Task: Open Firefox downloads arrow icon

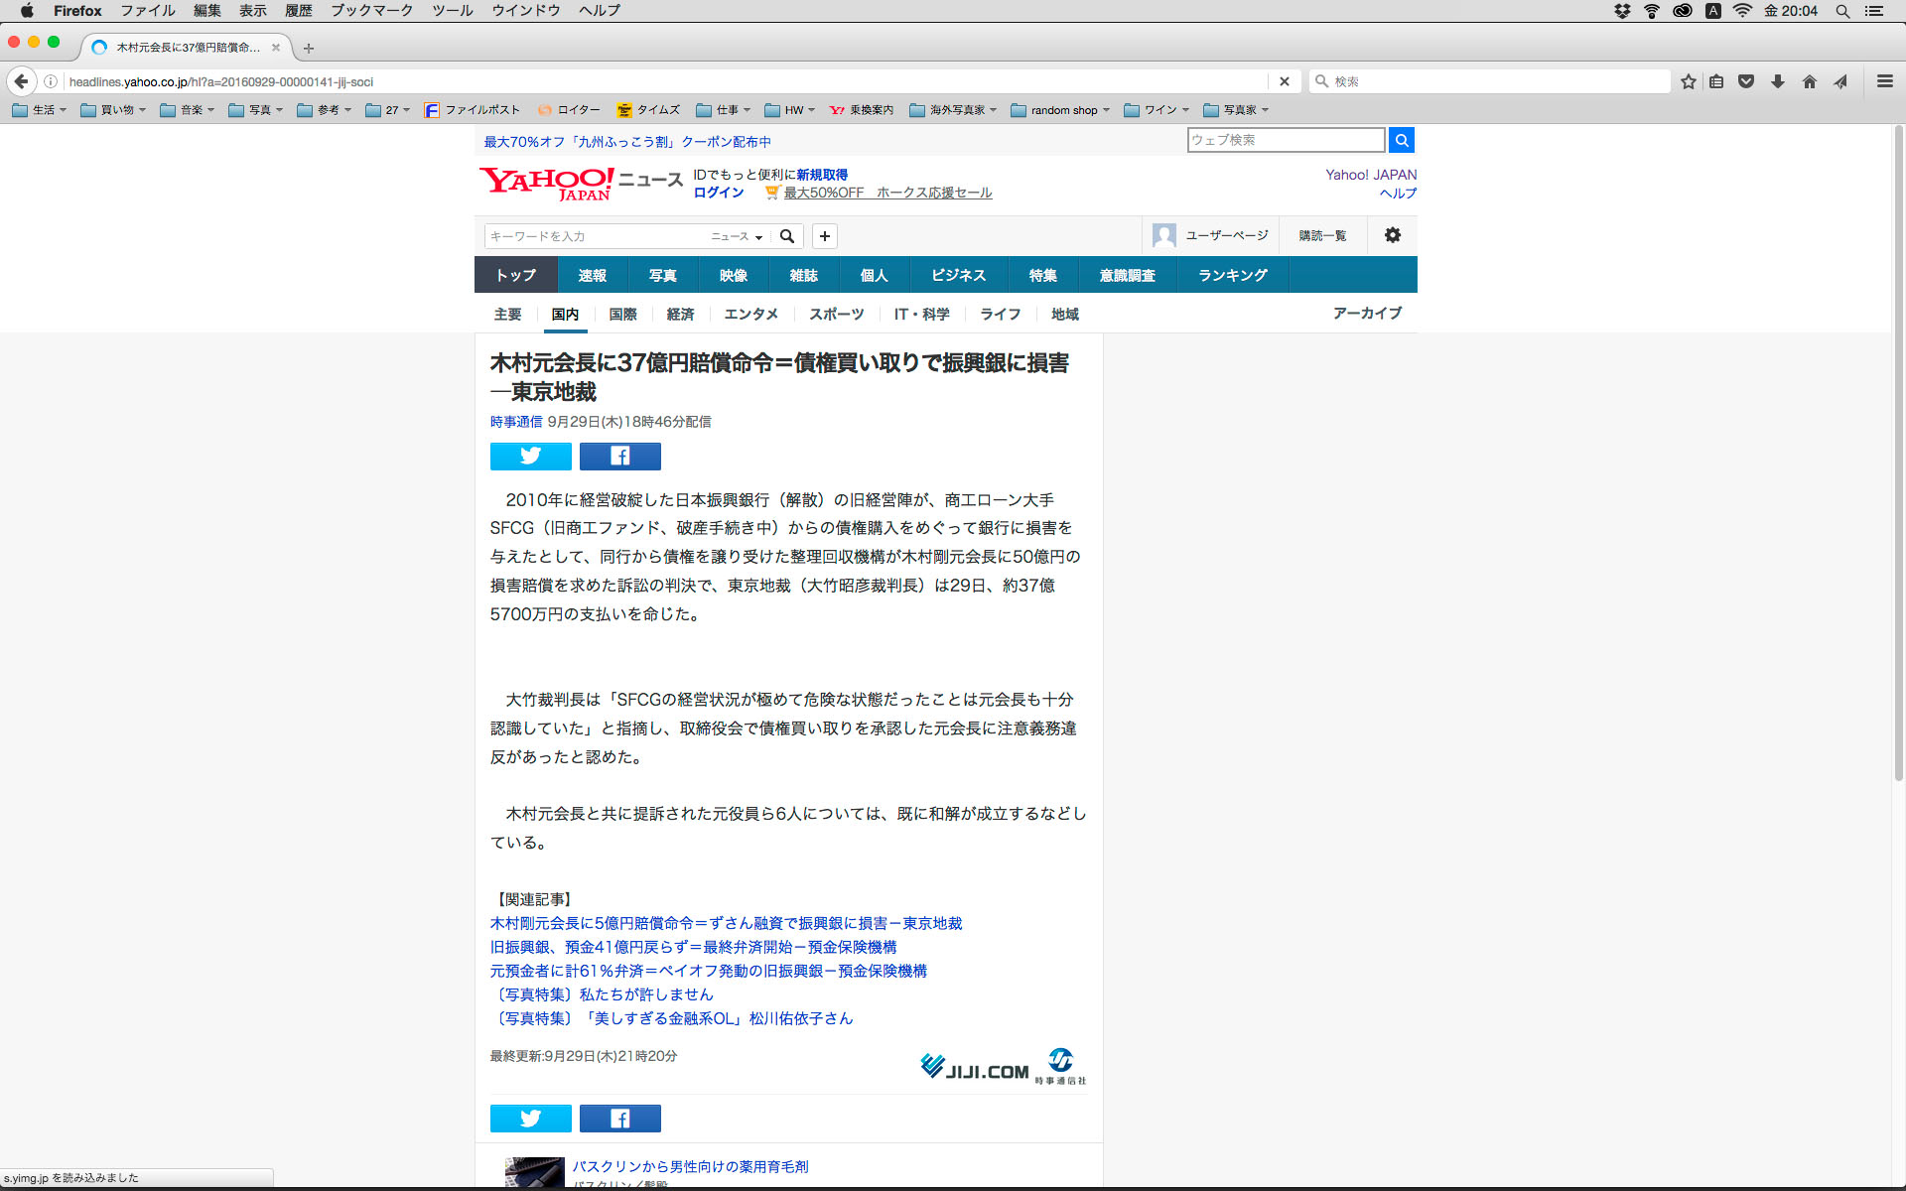Action: pyautogui.click(x=1778, y=81)
